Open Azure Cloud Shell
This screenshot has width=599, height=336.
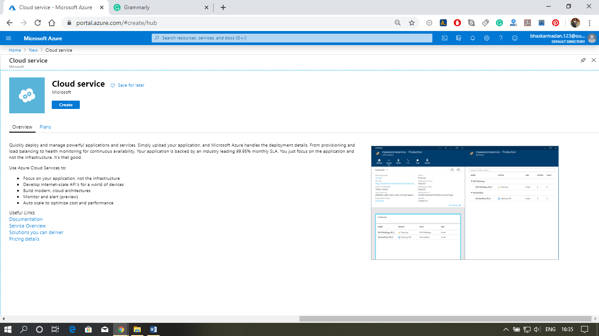coord(444,38)
